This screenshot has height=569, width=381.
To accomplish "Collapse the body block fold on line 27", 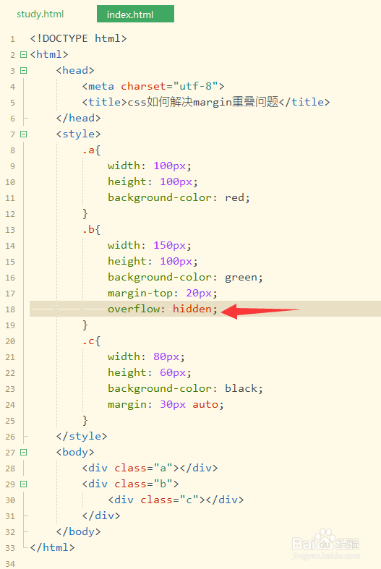I will (24, 452).
